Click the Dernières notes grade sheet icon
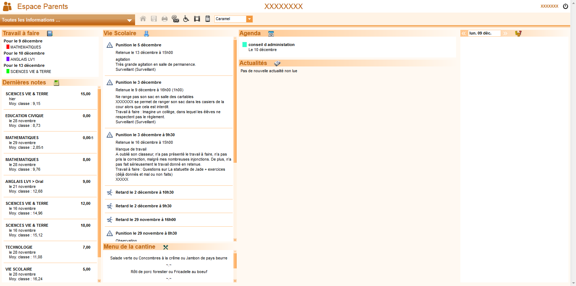The image size is (576, 286). [56, 83]
